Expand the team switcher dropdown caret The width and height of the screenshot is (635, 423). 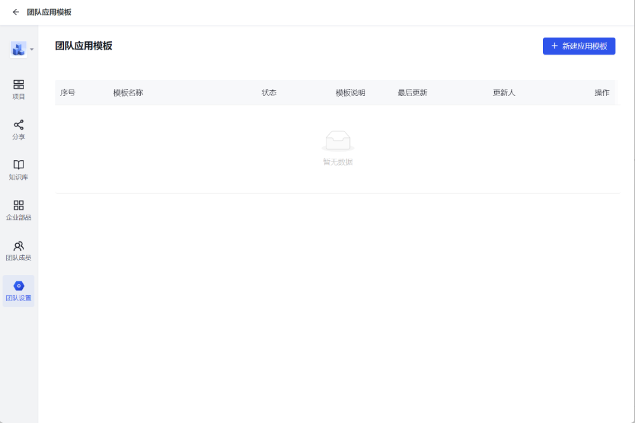click(x=32, y=50)
